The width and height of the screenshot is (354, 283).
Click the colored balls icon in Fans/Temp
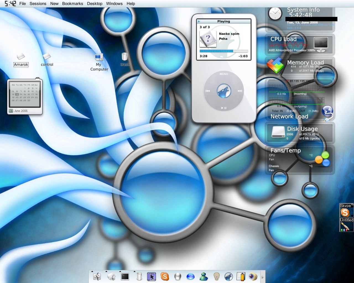pos(323,159)
